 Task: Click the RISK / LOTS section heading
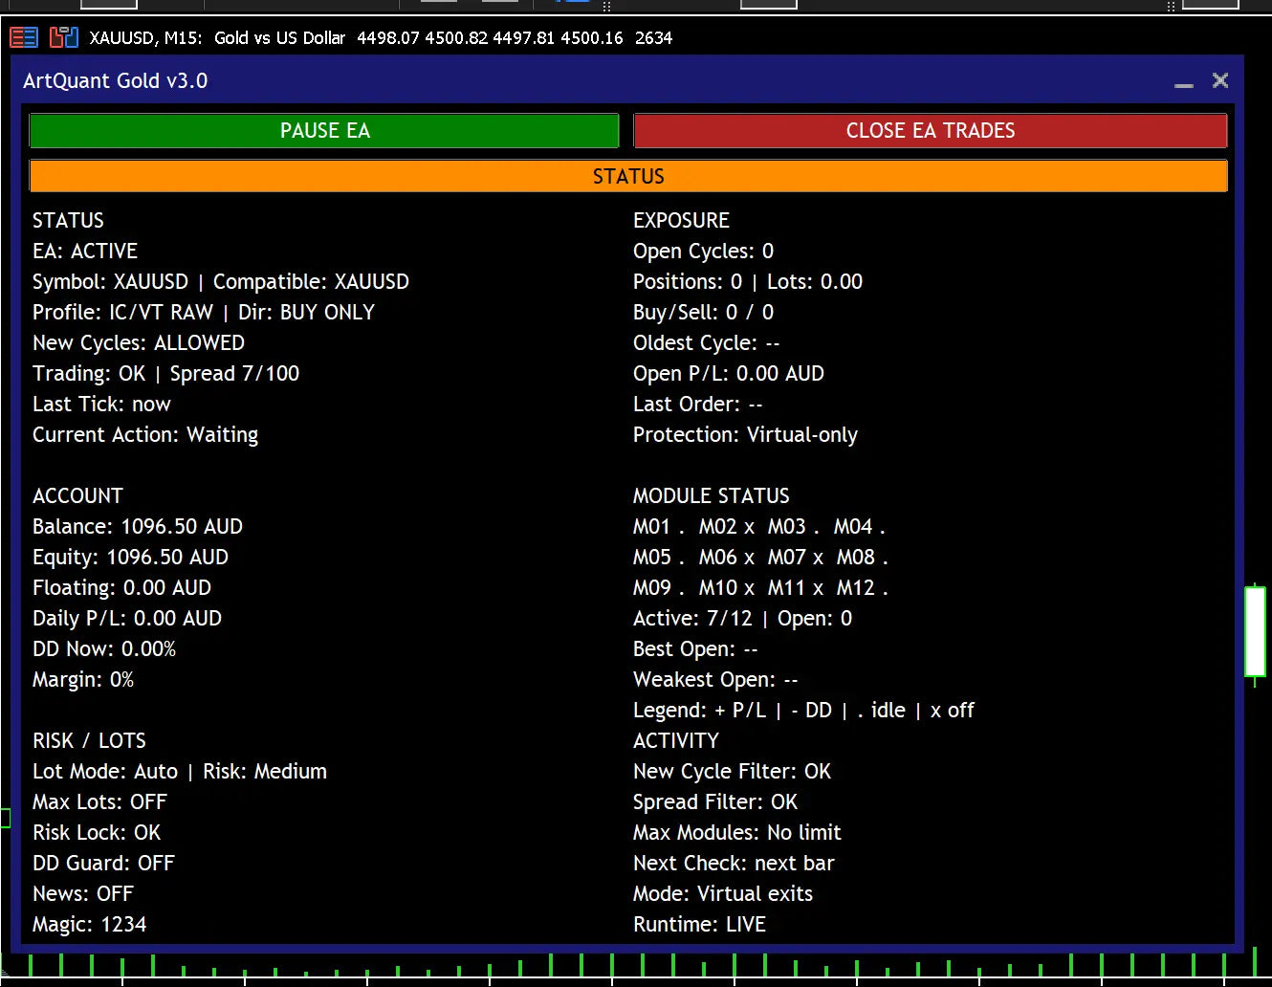89,740
